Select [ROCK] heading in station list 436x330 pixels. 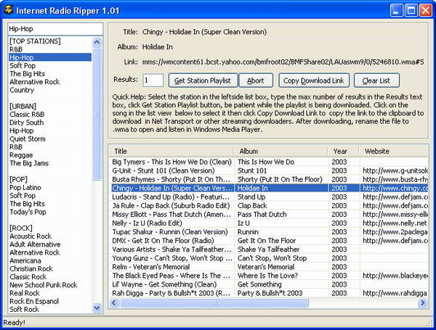pyautogui.click(x=21, y=228)
